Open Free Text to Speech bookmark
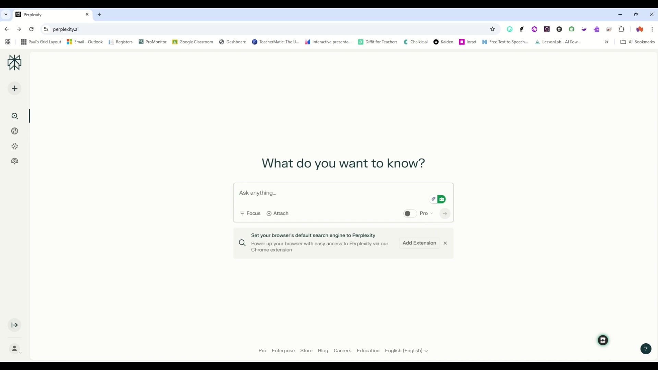658x370 pixels. (x=505, y=42)
